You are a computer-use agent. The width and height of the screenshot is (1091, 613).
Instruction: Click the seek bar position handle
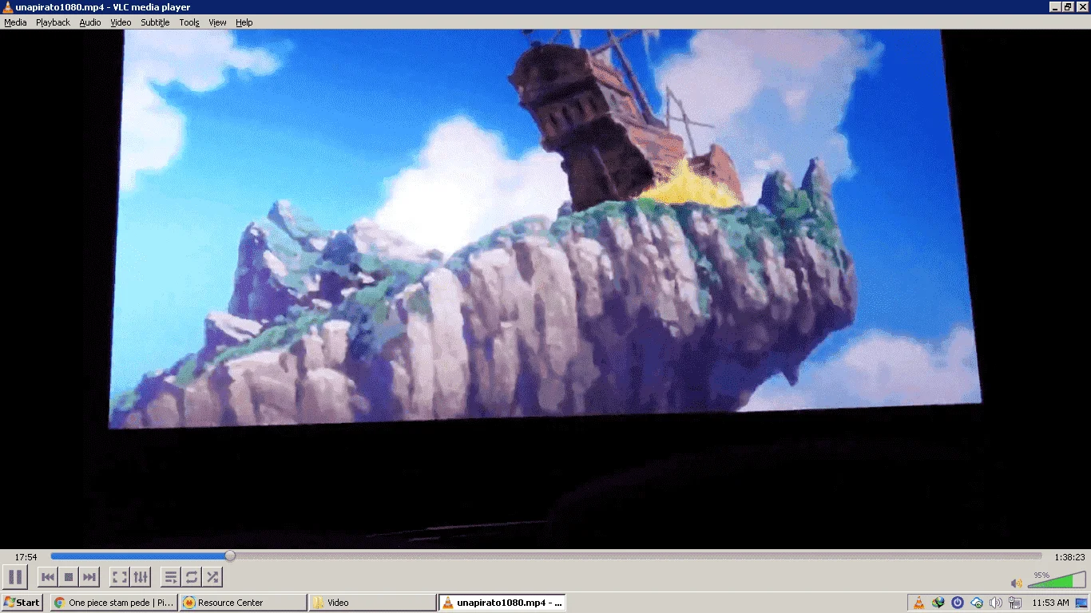[x=230, y=556]
